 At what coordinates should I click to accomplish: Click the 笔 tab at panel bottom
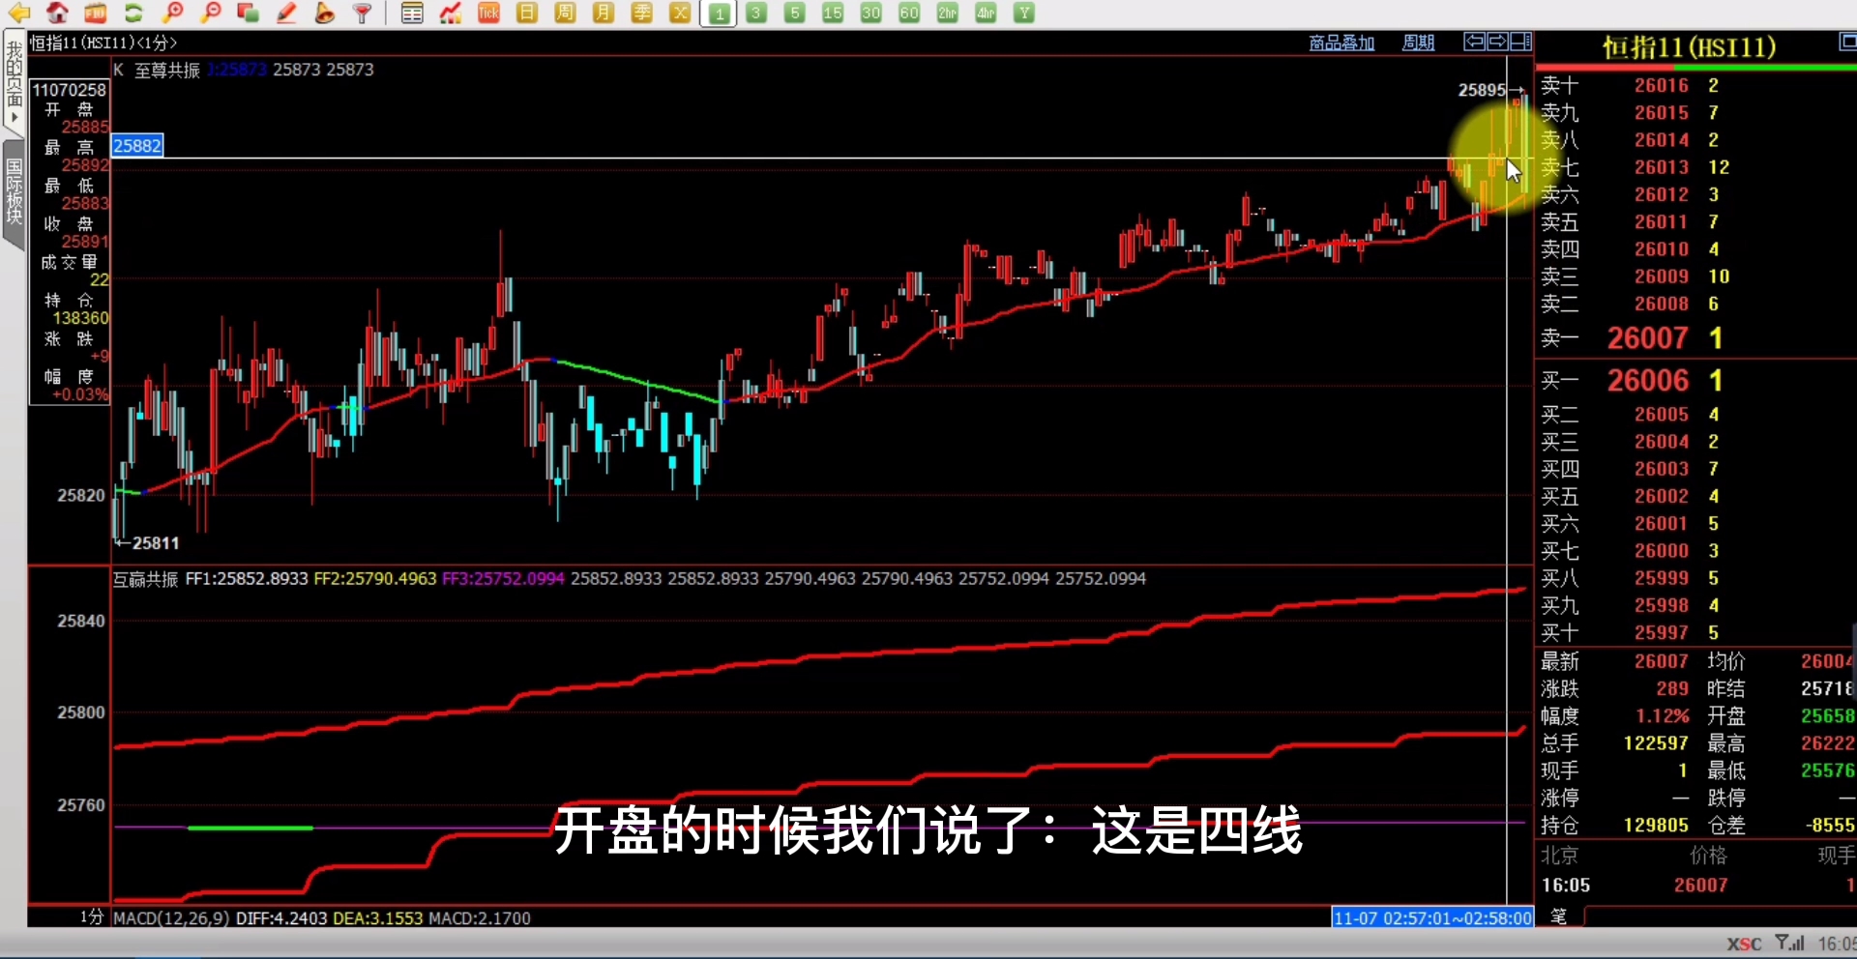point(1558,916)
